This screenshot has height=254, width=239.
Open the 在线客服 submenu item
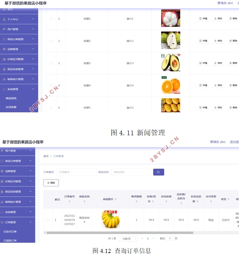pos(11,107)
